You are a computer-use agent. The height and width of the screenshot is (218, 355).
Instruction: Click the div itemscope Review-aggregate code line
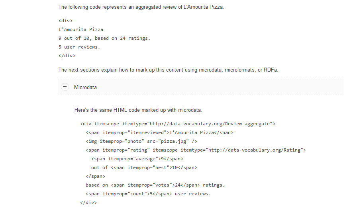(x=178, y=124)
